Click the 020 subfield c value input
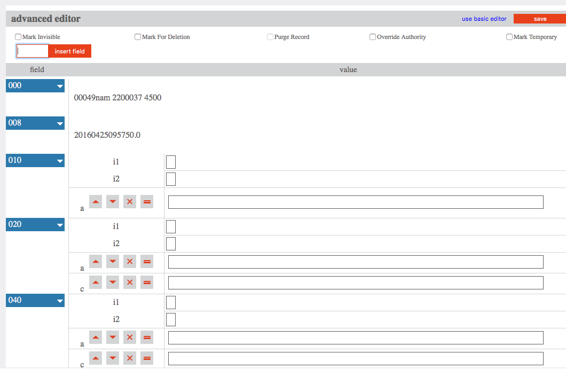 tap(356, 282)
